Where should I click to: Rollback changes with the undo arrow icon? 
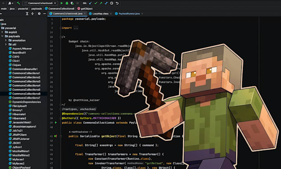(x=117, y=3)
